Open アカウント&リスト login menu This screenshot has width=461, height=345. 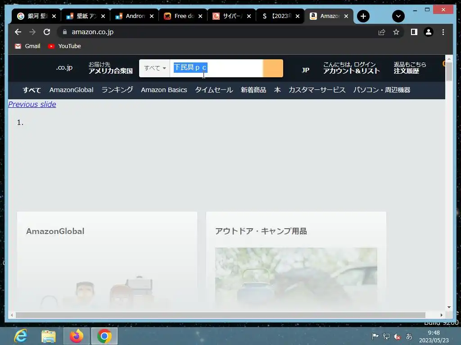click(x=351, y=68)
